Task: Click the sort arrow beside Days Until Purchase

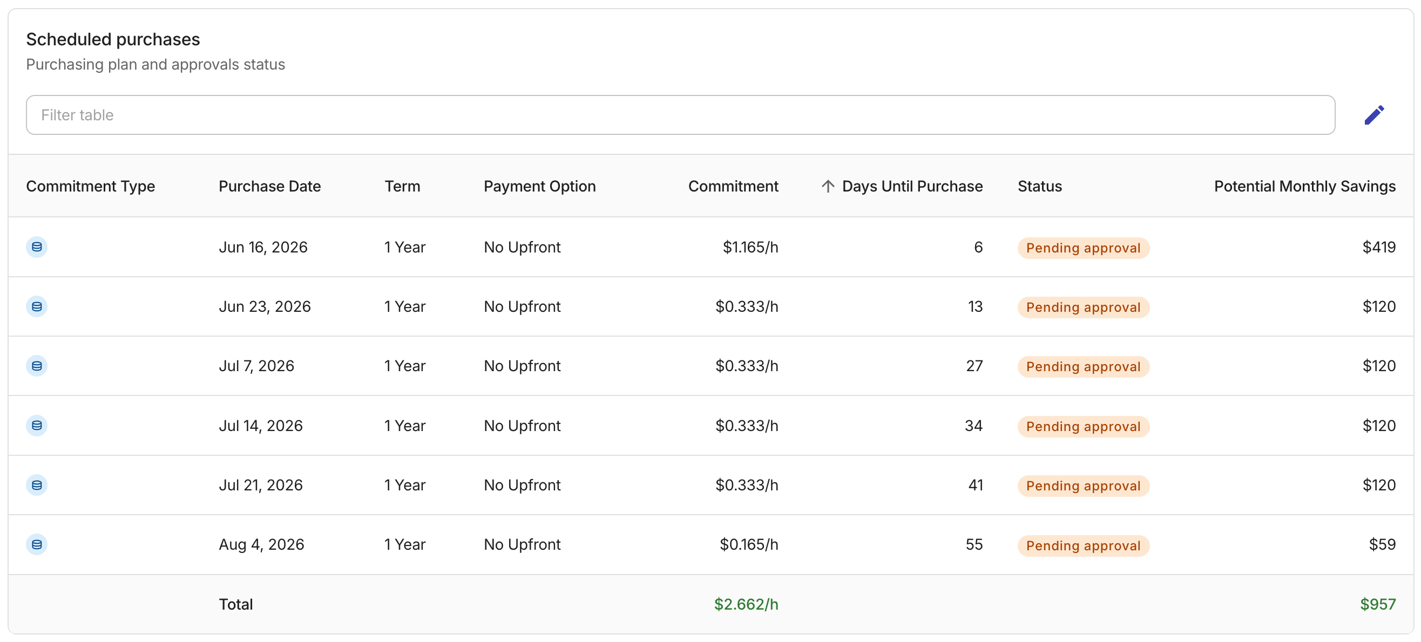Action: click(x=828, y=186)
